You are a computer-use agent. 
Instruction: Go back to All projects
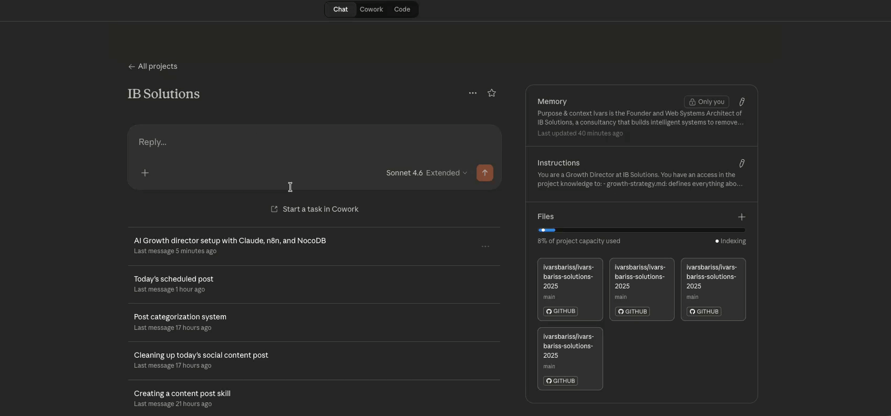(153, 66)
